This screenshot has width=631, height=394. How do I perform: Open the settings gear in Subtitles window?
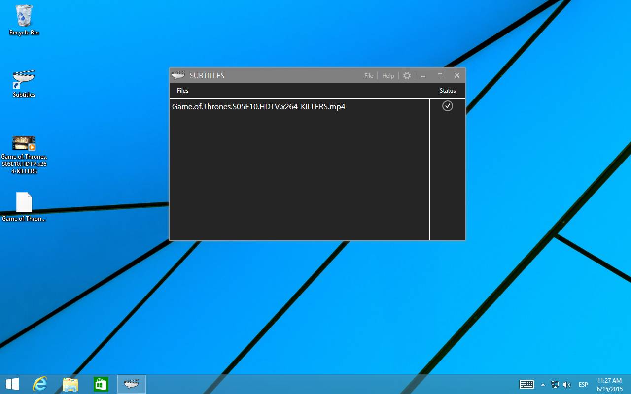coord(407,75)
